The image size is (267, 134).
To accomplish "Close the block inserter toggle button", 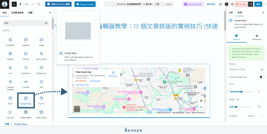I will pos(14,4).
